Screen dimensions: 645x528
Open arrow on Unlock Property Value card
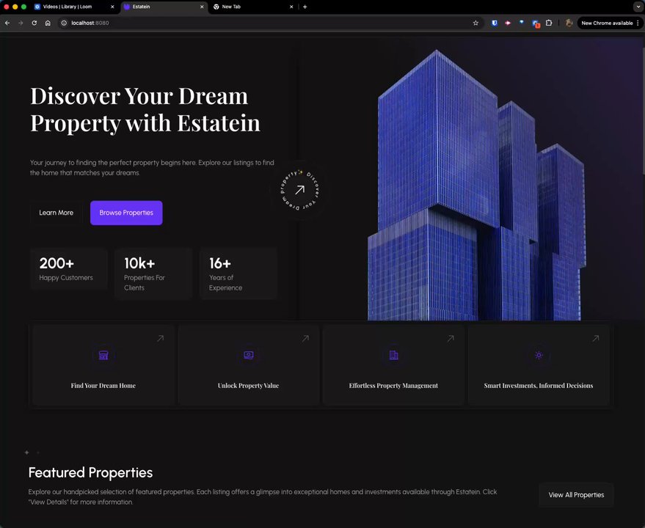pyautogui.click(x=305, y=338)
